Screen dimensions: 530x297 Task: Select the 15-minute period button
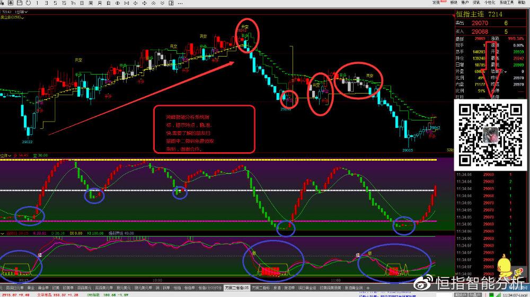[x=64, y=3]
